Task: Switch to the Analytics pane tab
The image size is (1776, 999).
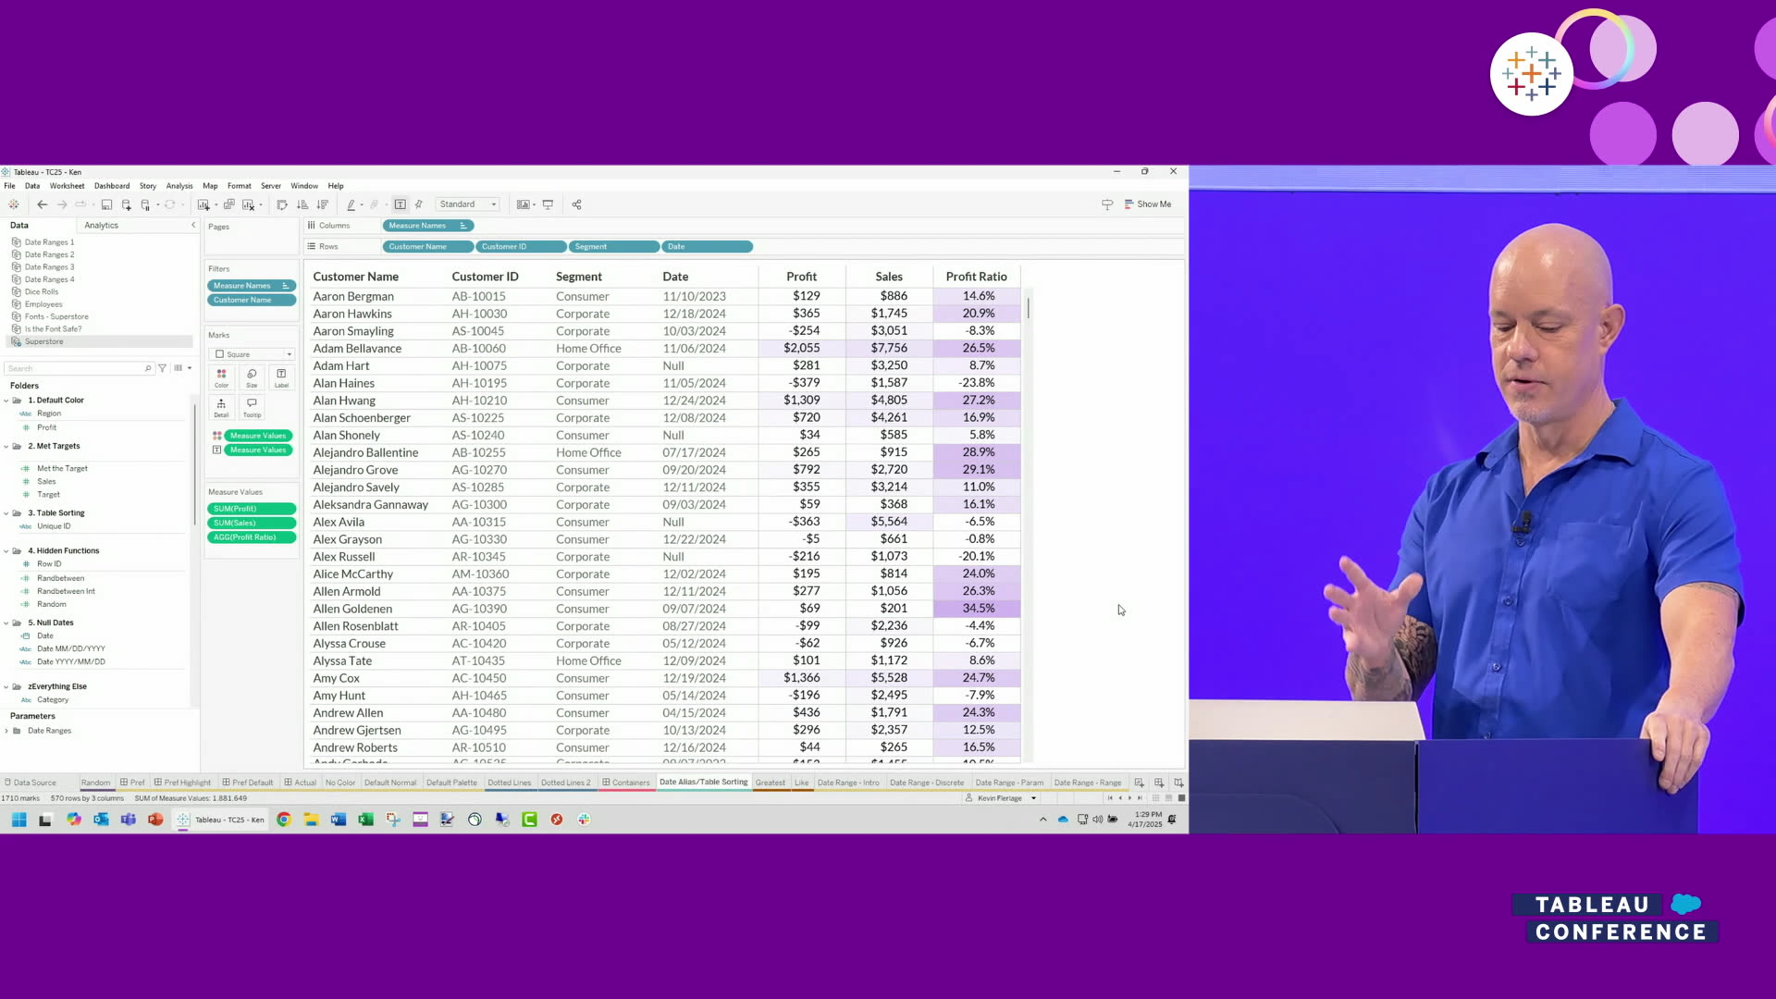Action: tap(101, 226)
